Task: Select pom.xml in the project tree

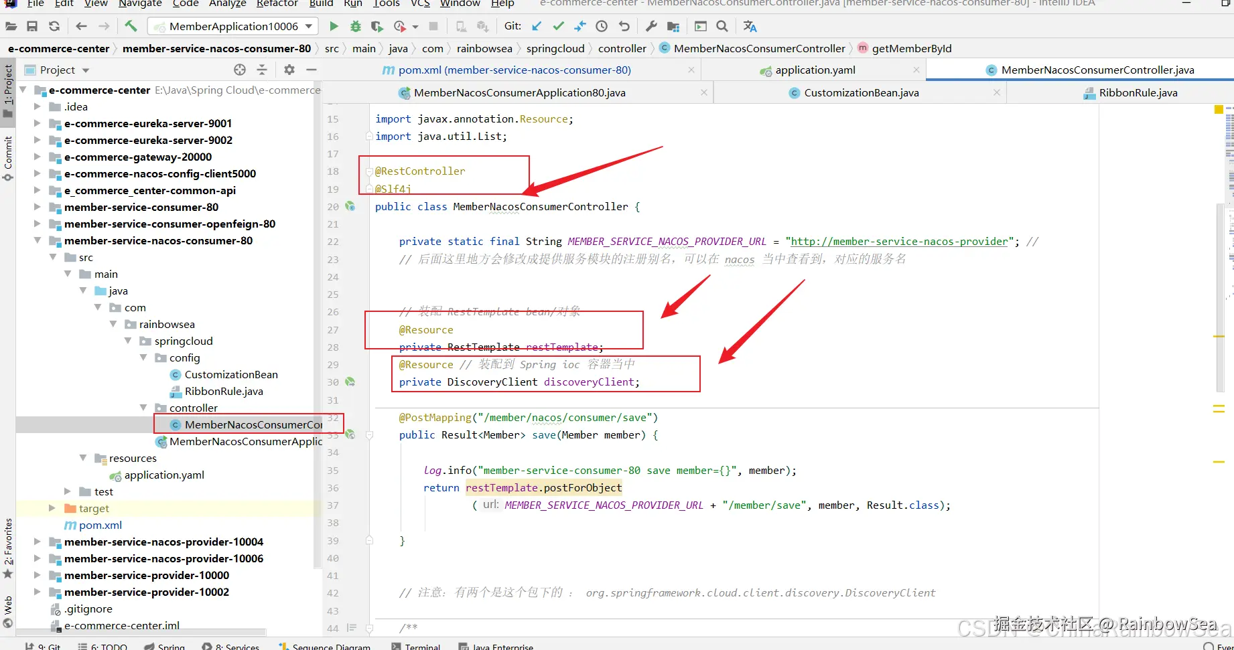Action: pos(100,525)
